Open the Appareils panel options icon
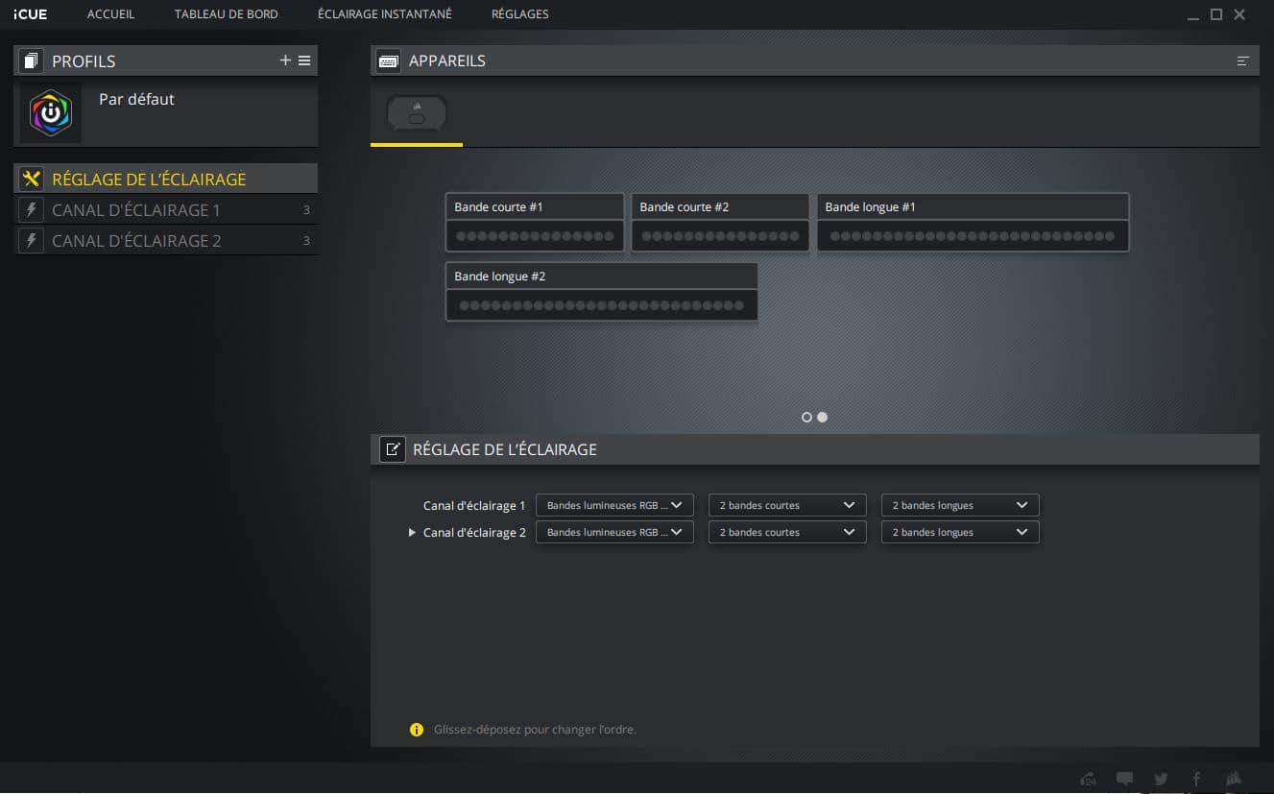The height and width of the screenshot is (794, 1274). [1242, 61]
